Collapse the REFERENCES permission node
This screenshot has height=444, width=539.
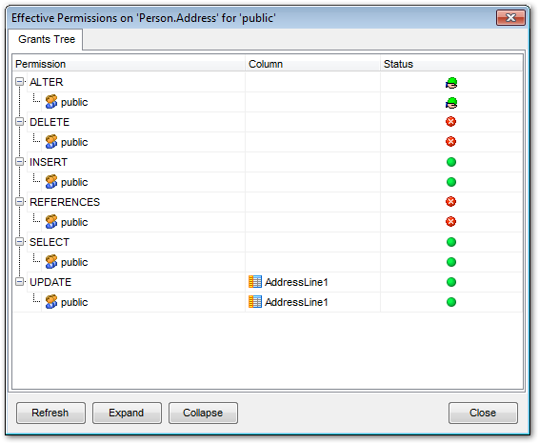[x=20, y=202]
